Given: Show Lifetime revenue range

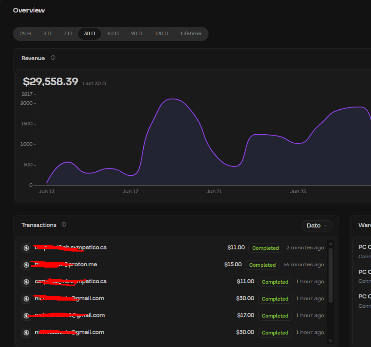Looking at the screenshot, I should click(191, 33).
